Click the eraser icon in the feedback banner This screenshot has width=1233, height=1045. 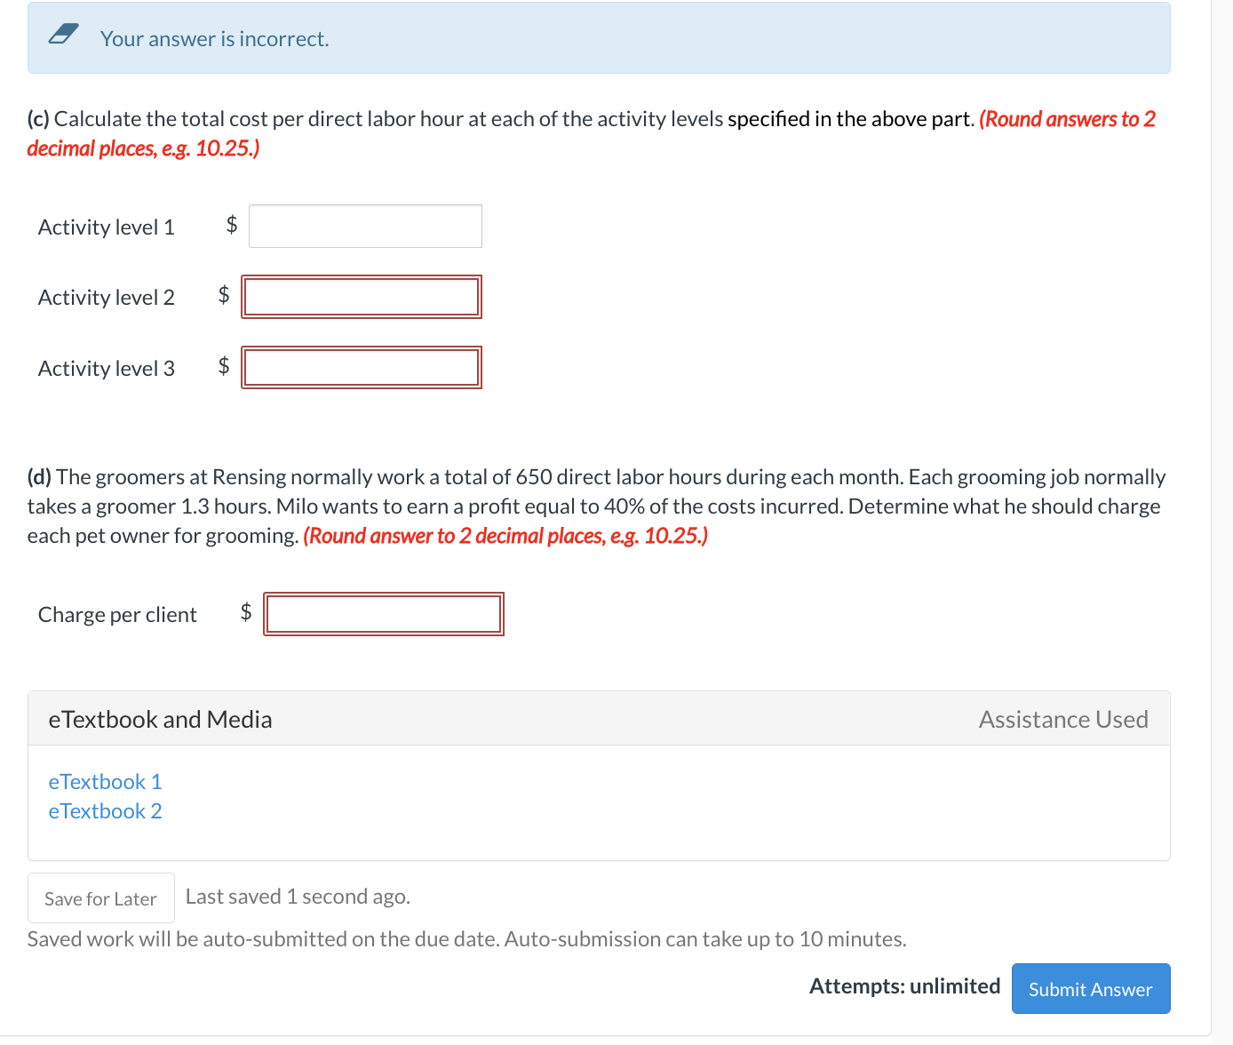(x=63, y=35)
